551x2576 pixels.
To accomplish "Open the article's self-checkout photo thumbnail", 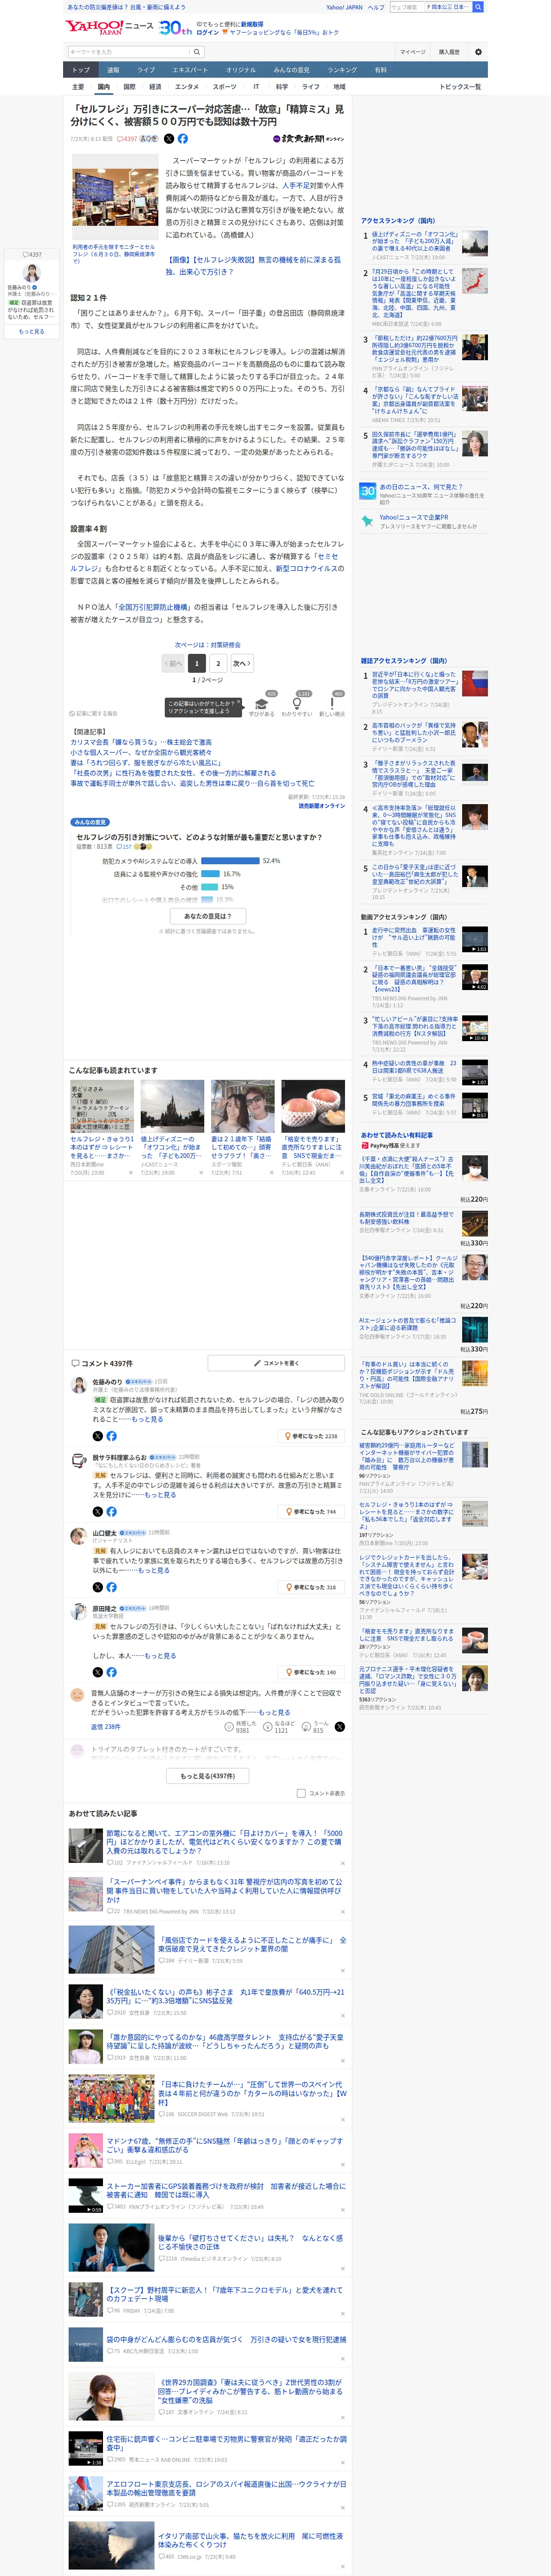I will (x=115, y=198).
